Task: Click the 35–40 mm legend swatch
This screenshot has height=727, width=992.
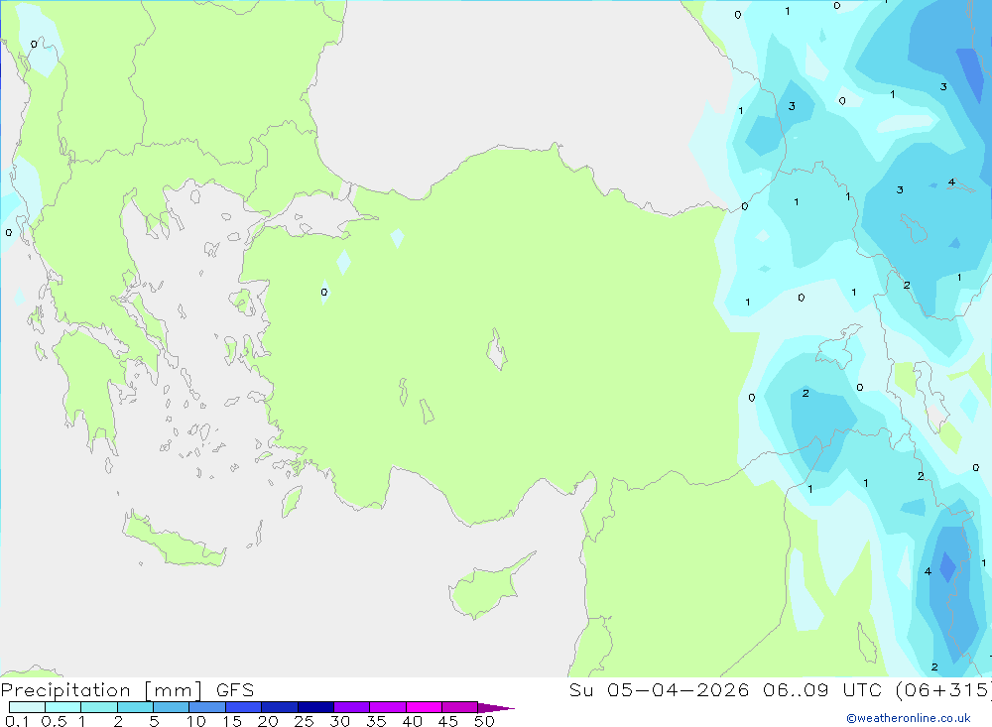Action: coord(388,707)
